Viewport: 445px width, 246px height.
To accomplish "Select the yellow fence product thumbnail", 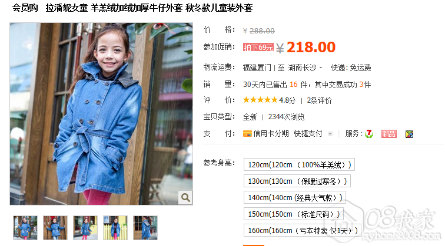I will (x=115, y=228).
